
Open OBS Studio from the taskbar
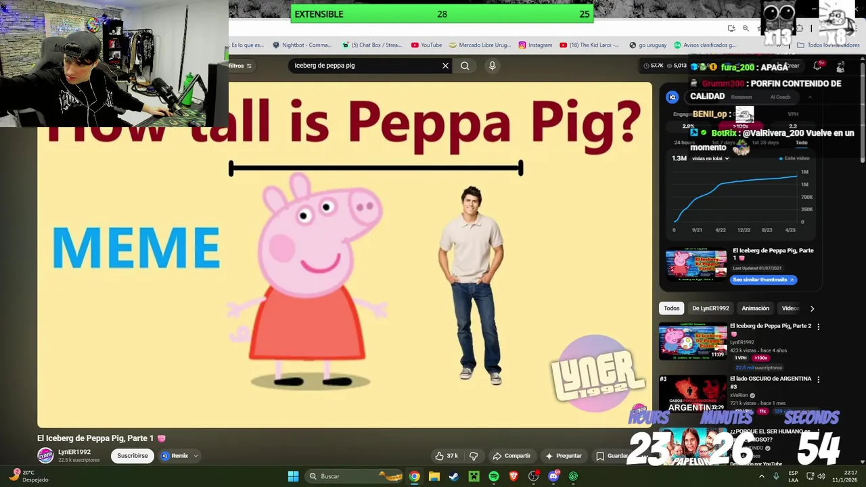coord(533,476)
